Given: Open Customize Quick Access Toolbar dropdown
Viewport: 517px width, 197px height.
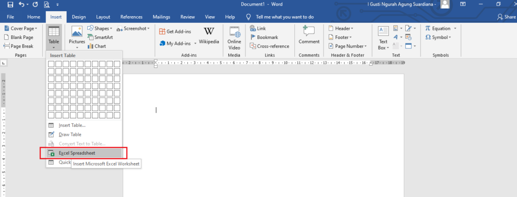Looking at the screenshot, I should tap(58, 5).
